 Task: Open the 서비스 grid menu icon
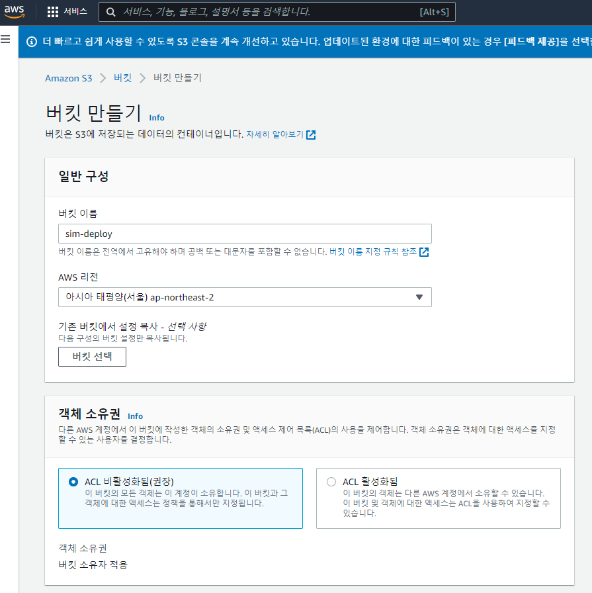point(52,12)
